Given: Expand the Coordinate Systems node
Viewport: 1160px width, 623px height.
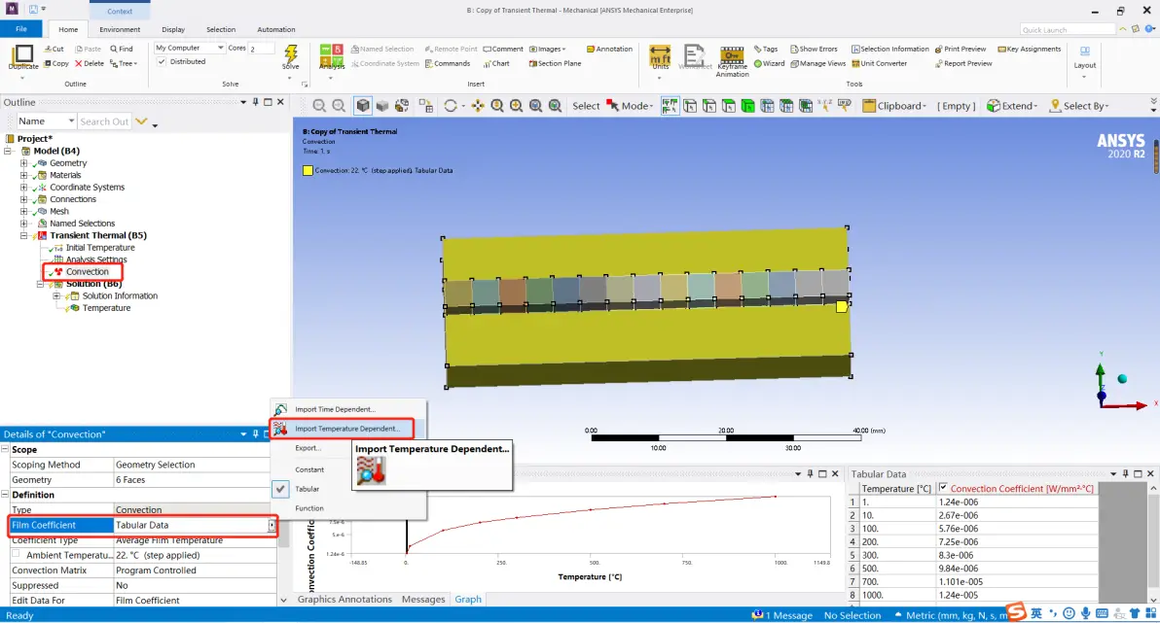Looking at the screenshot, I should (x=23, y=187).
